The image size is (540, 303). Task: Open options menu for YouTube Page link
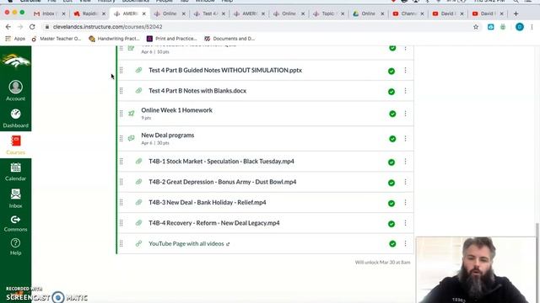(405, 243)
